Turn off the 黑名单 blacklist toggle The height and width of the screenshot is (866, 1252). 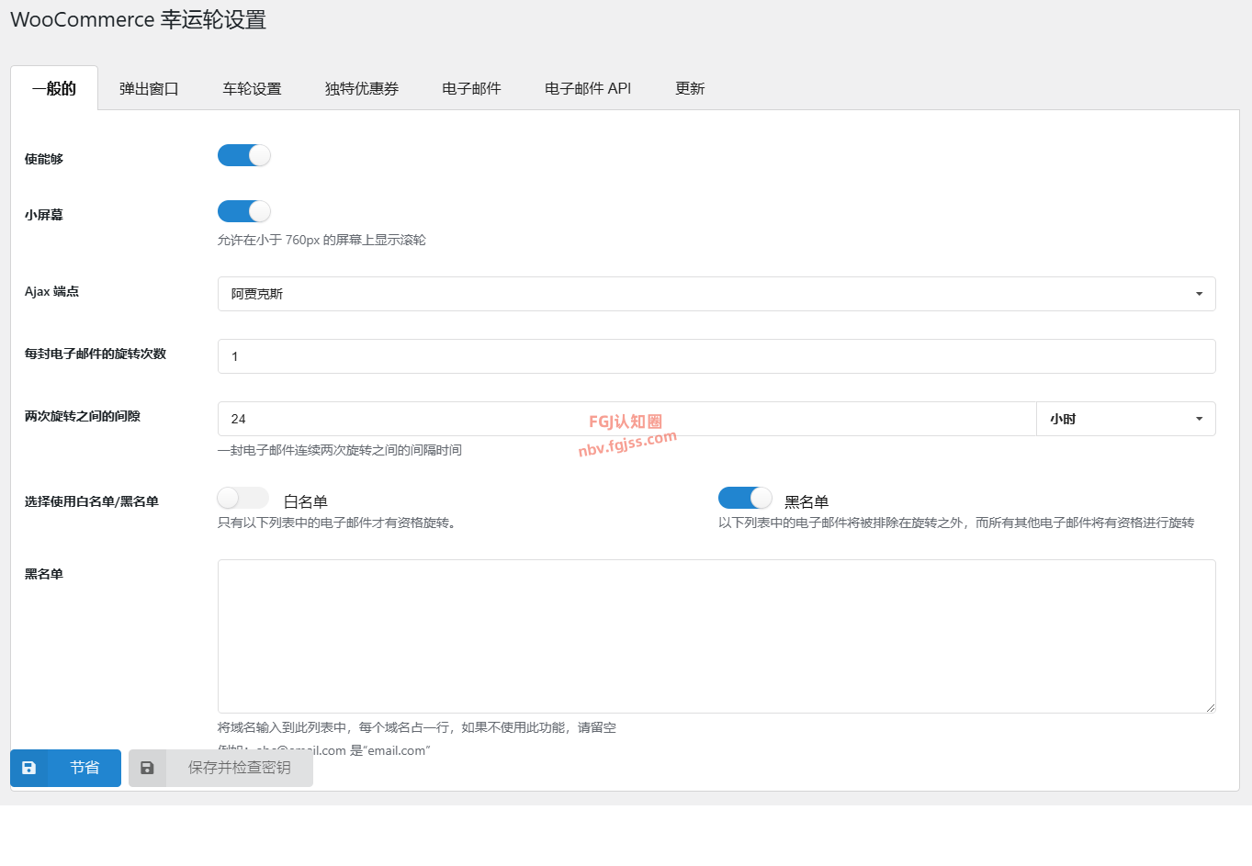click(744, 498)
